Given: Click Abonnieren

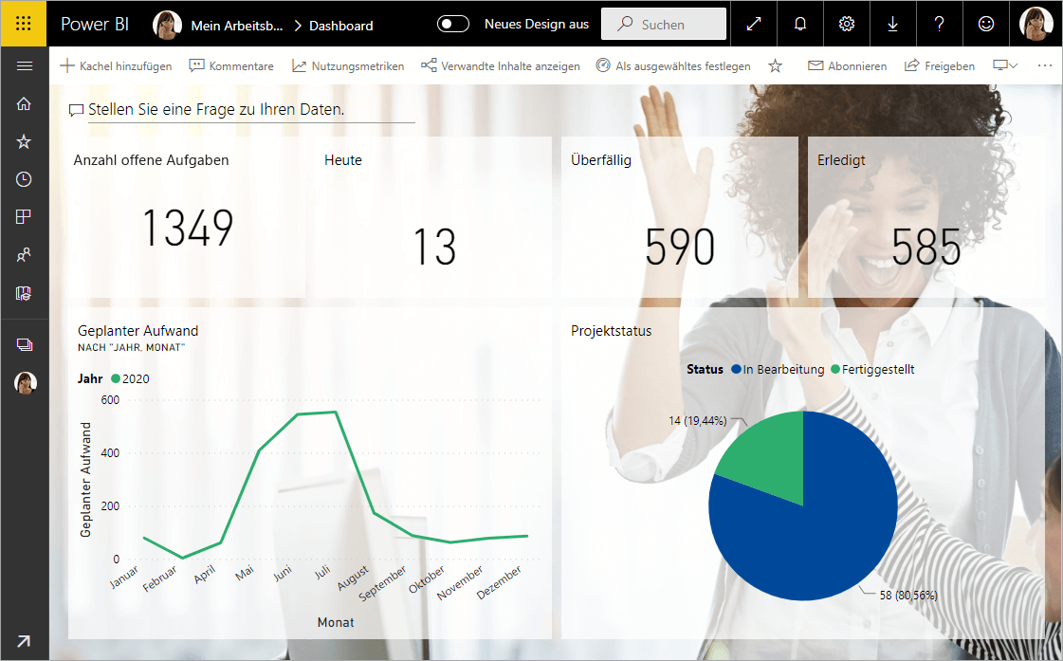Looking at the screenshot, I should [x=848, y=65].
